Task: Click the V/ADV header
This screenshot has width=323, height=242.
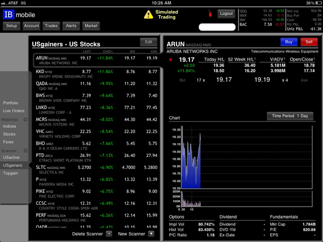Action: click(x=277, y=60)
